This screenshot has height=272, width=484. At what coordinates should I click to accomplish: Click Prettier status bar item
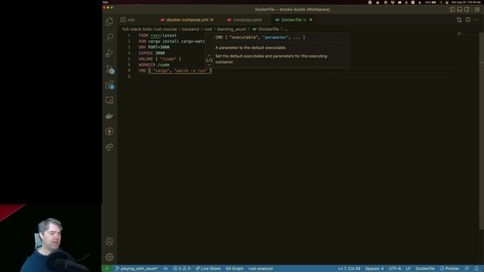(x=450, y=269)
